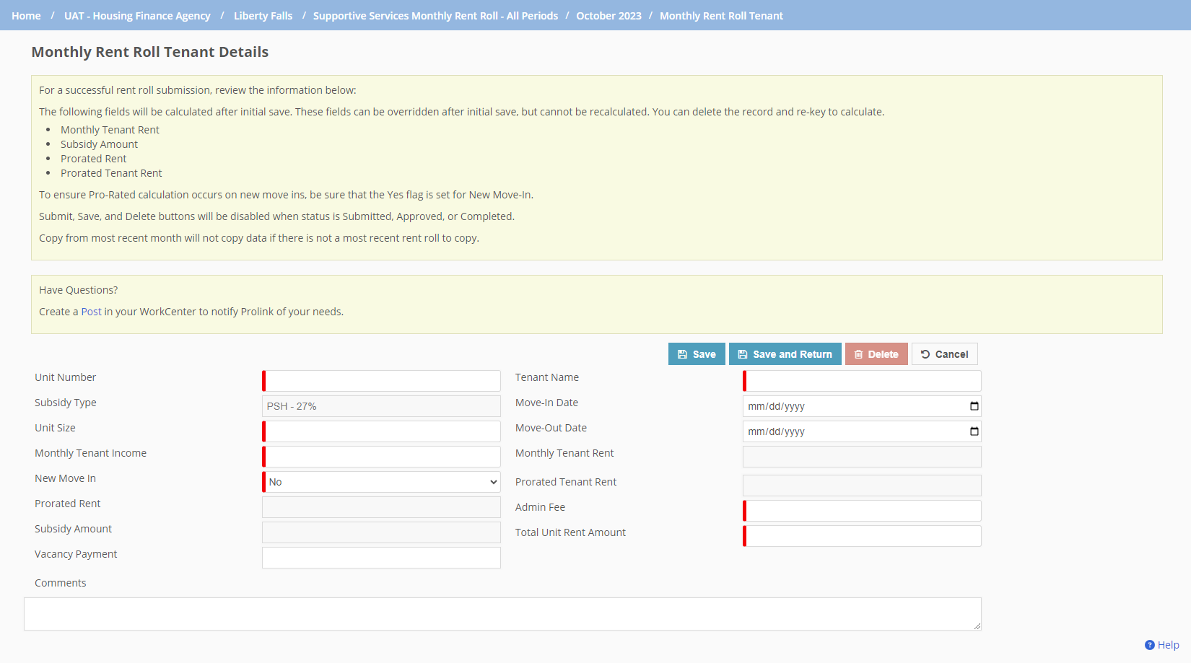Screen dimensions: 1191x663
Task: Click the red Delete button
Action: pos(876,354)
